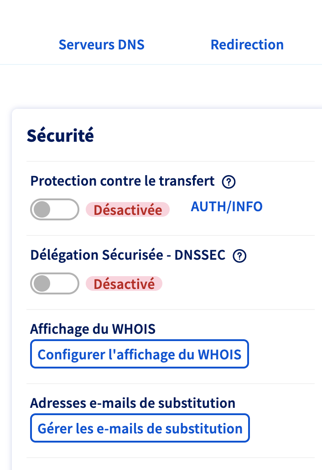
Task: Select the Délégation Sécurisée - DNSSEC label
Action: (128, 255)
